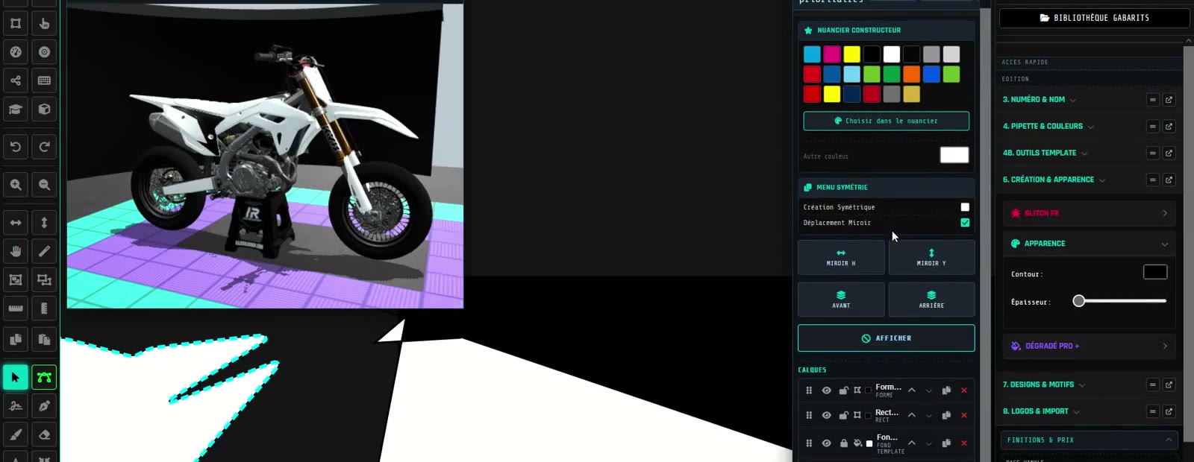
Task: Lock the Form layer
Action: [x=843, y=390]
